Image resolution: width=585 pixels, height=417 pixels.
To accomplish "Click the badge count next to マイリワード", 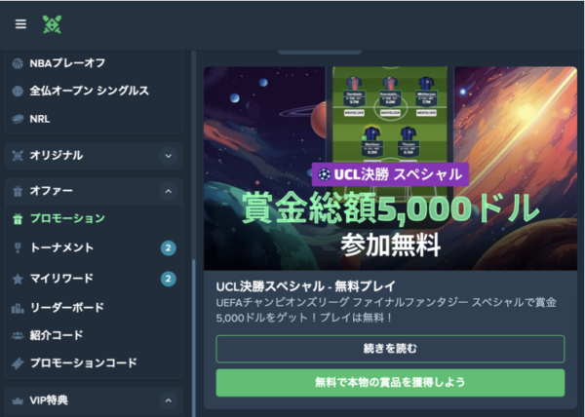I will [169, 279].
